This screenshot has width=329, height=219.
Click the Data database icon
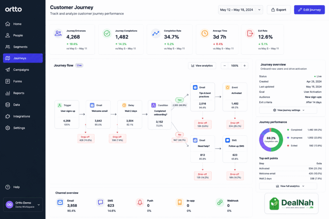(8, 105)
